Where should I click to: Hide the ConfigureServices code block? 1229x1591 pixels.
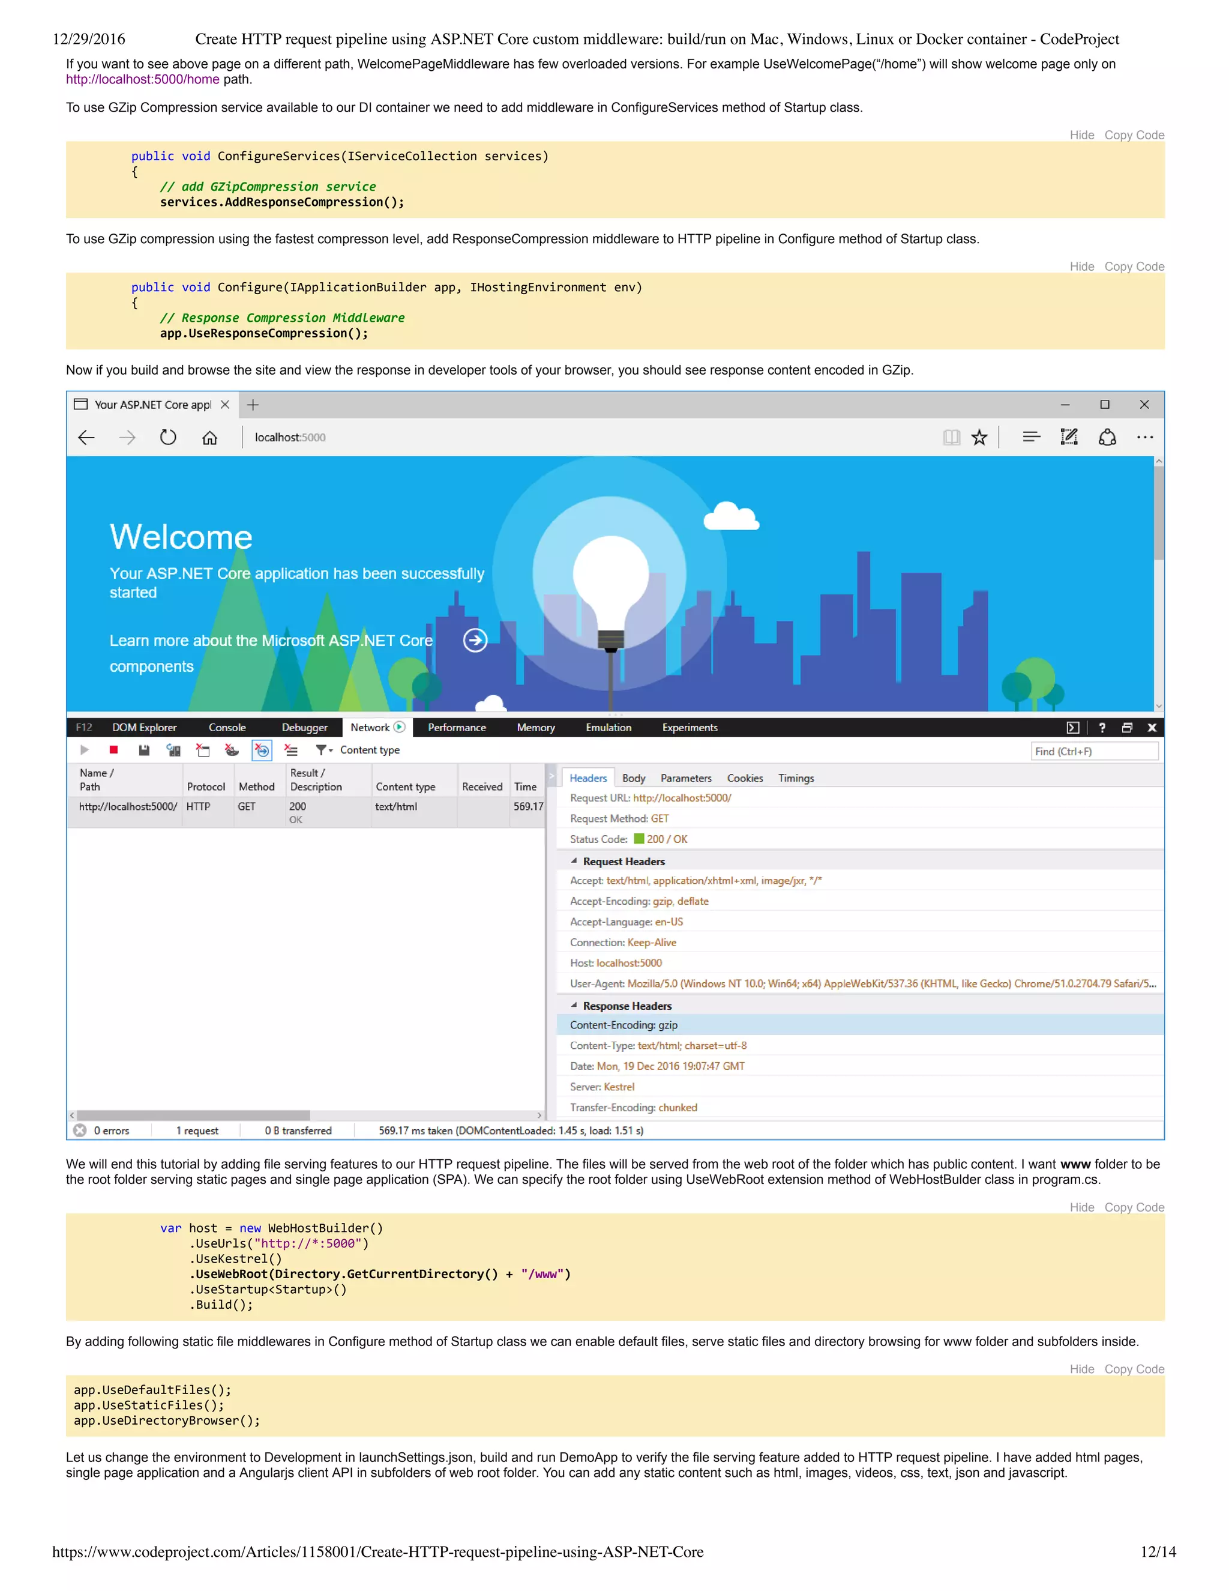(x=1082, y=134)
